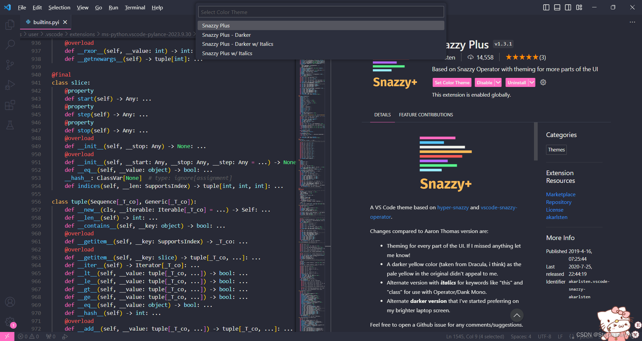Open the Go menu

point(98,7)
